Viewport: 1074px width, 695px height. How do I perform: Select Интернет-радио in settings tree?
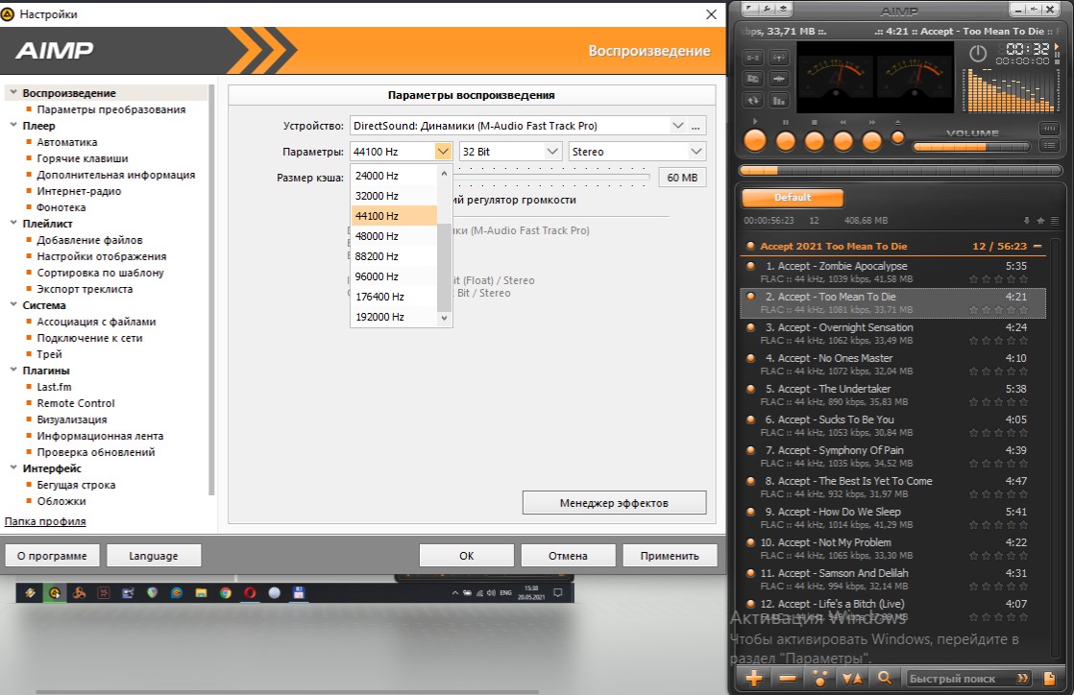[x=79, y=191]
